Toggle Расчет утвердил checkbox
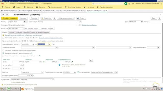 [x=78, y=72]
